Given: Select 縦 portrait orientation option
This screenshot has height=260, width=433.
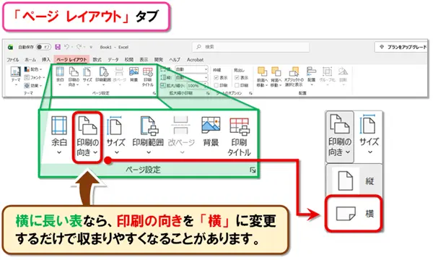Looking at the screenshot, I should [x=354, y=181].
